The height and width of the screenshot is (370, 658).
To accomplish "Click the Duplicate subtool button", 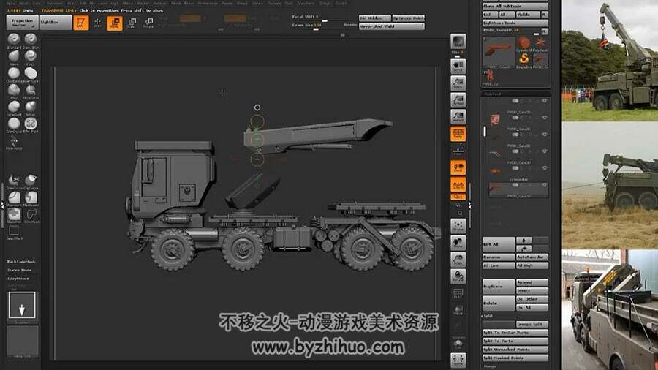I will tap(499, 287).
